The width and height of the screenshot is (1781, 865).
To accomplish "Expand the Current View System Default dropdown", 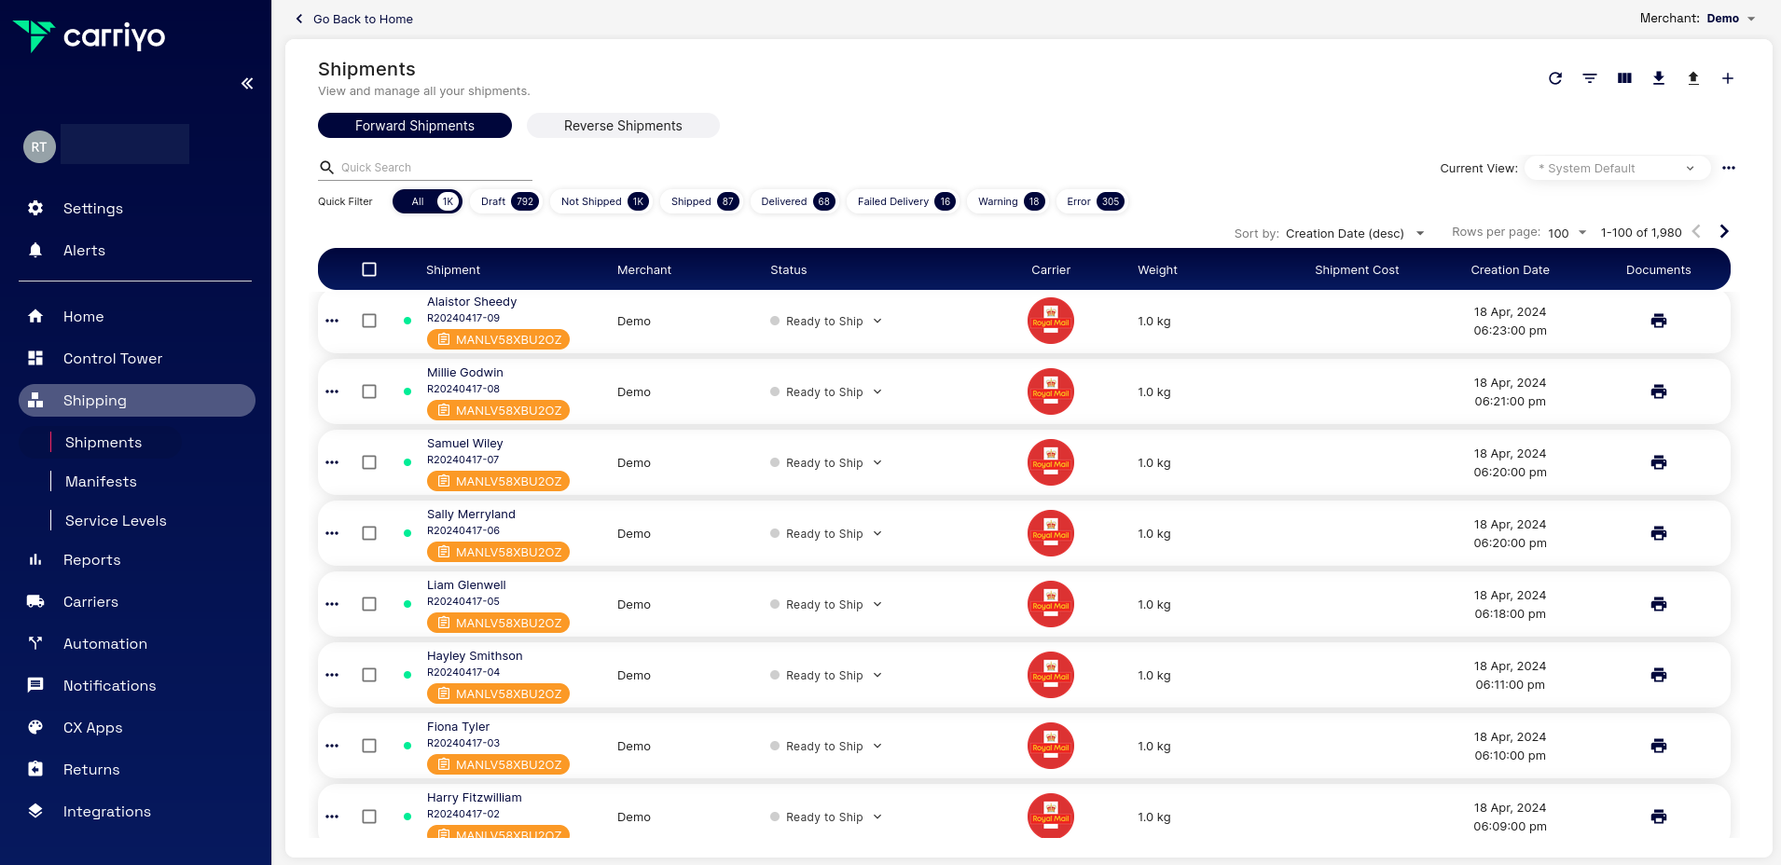I will 1616,169.
